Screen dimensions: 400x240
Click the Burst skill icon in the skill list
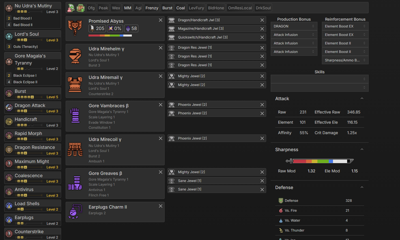pos(9,93)
